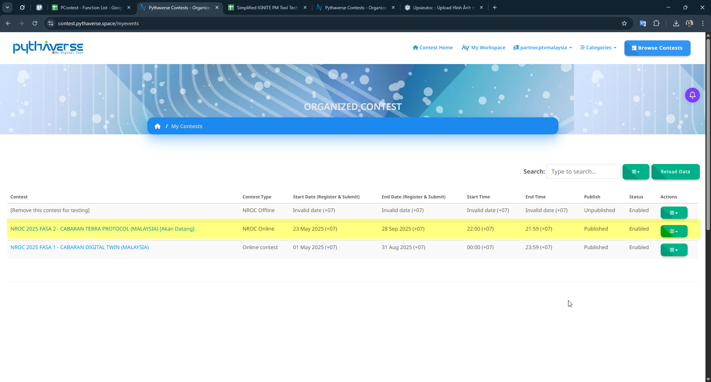Close the Upsieutoc tab
Image resolution: width=711 pixels, height=382 pixels.
[481, 7]
